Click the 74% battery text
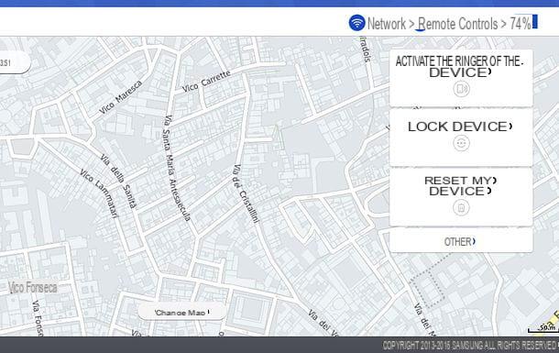The width and height of the screenshot is (559, 353). coord(521,24)
